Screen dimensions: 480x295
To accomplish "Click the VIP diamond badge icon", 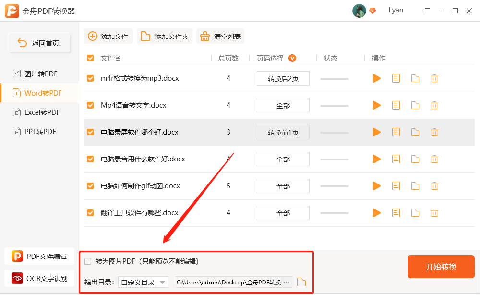I will tap(372, 11).
